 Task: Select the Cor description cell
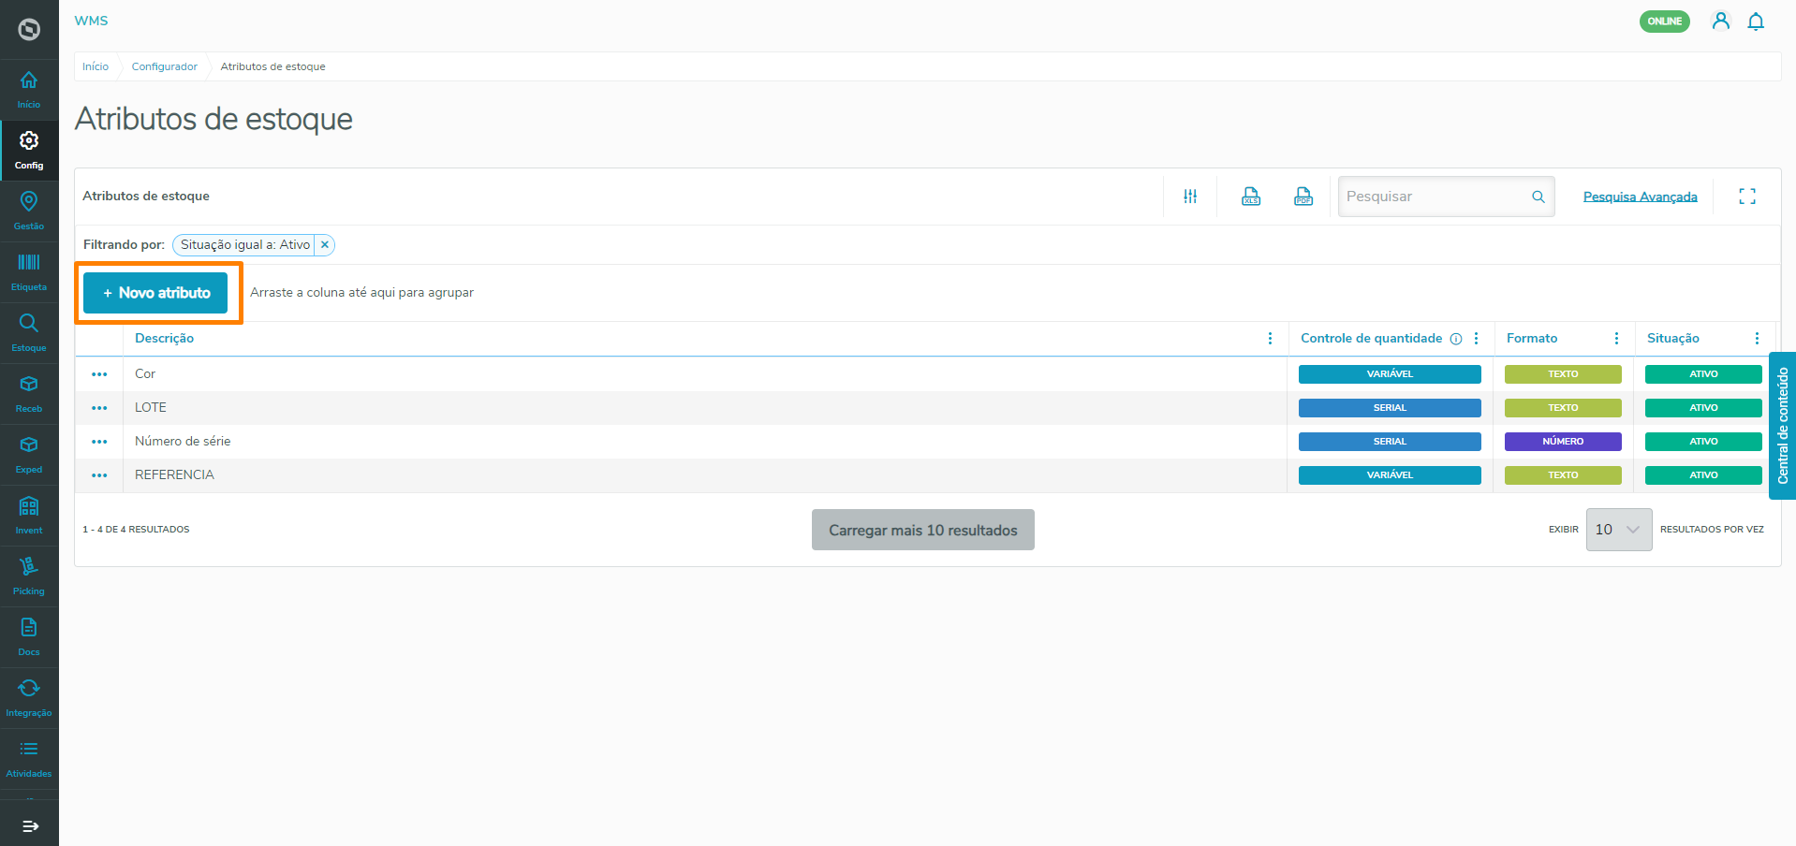[706, 374]
